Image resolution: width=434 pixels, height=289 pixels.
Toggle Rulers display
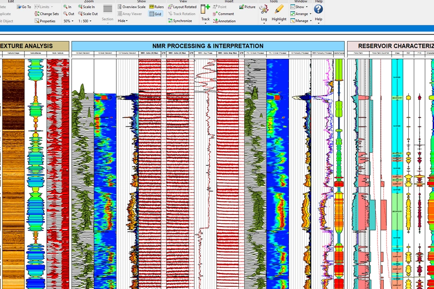coord(156,7)
